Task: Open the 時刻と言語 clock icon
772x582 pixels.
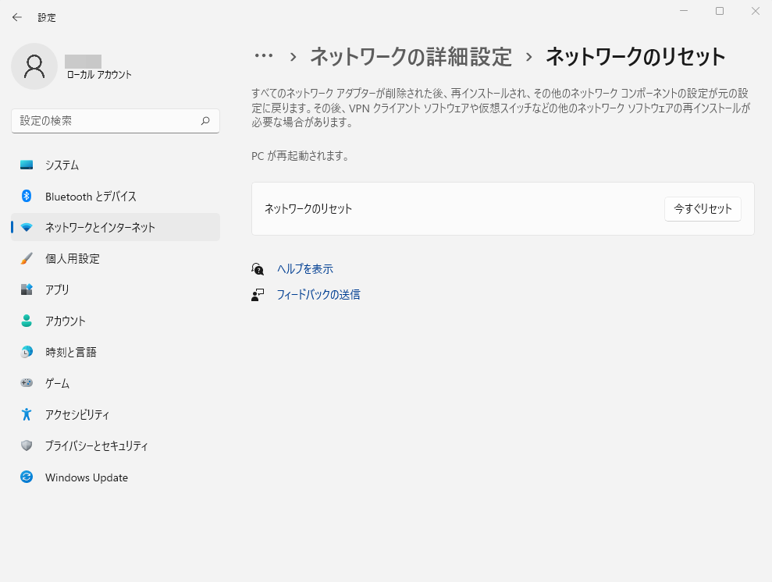Action: point(26,352)
